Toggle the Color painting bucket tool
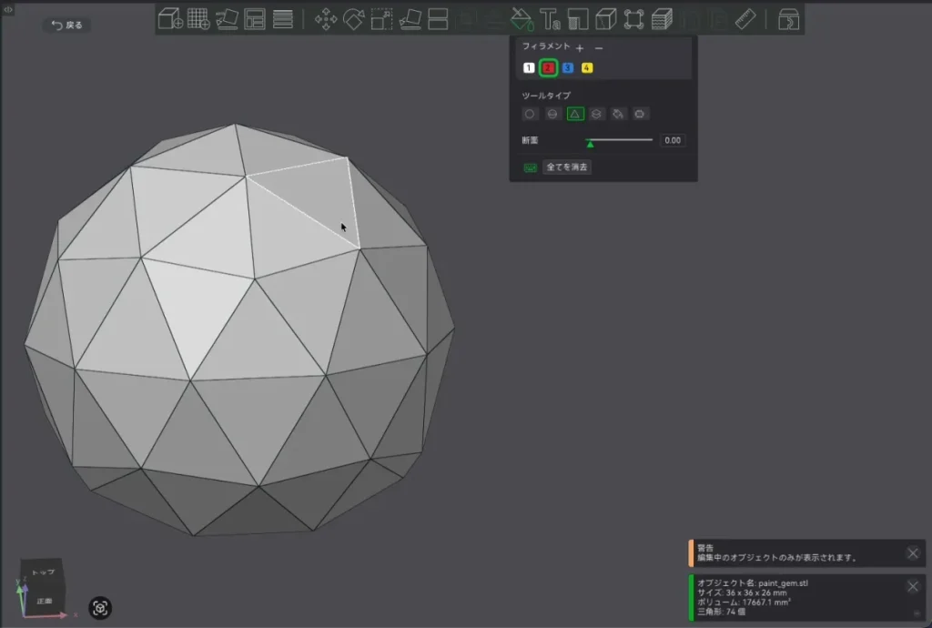Screen dimensions: 932x628 [522, 19]
